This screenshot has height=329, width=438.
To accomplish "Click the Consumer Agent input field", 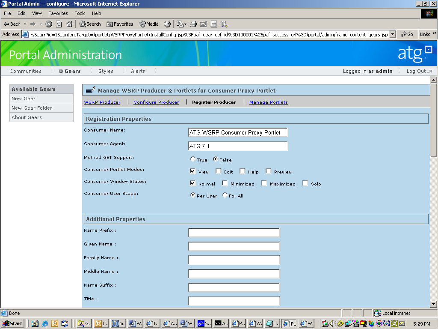I will (x=238, y=146).
